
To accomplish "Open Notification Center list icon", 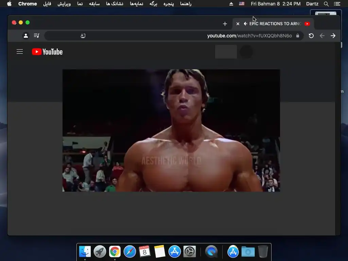I will 337,4.
